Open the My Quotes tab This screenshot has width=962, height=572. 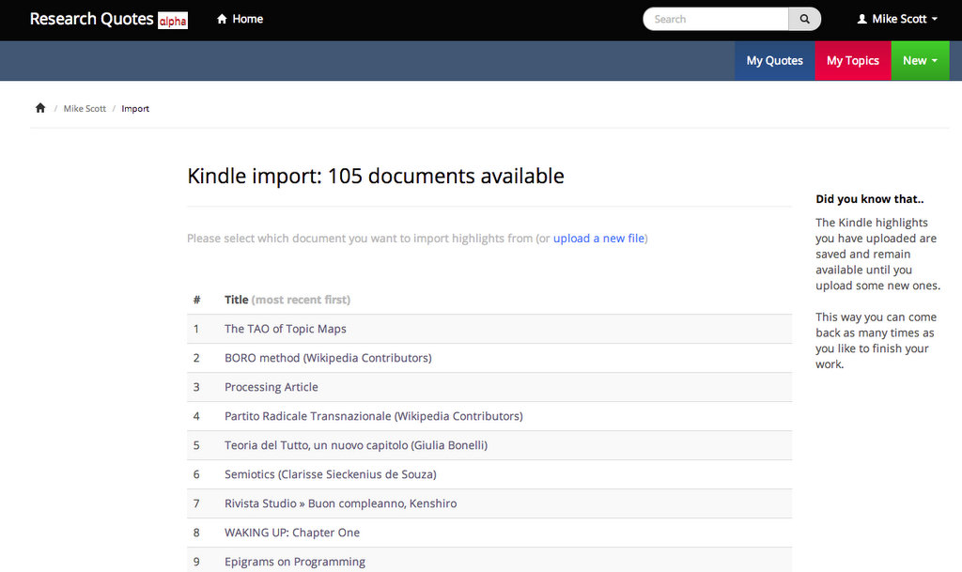coord(774,61)
